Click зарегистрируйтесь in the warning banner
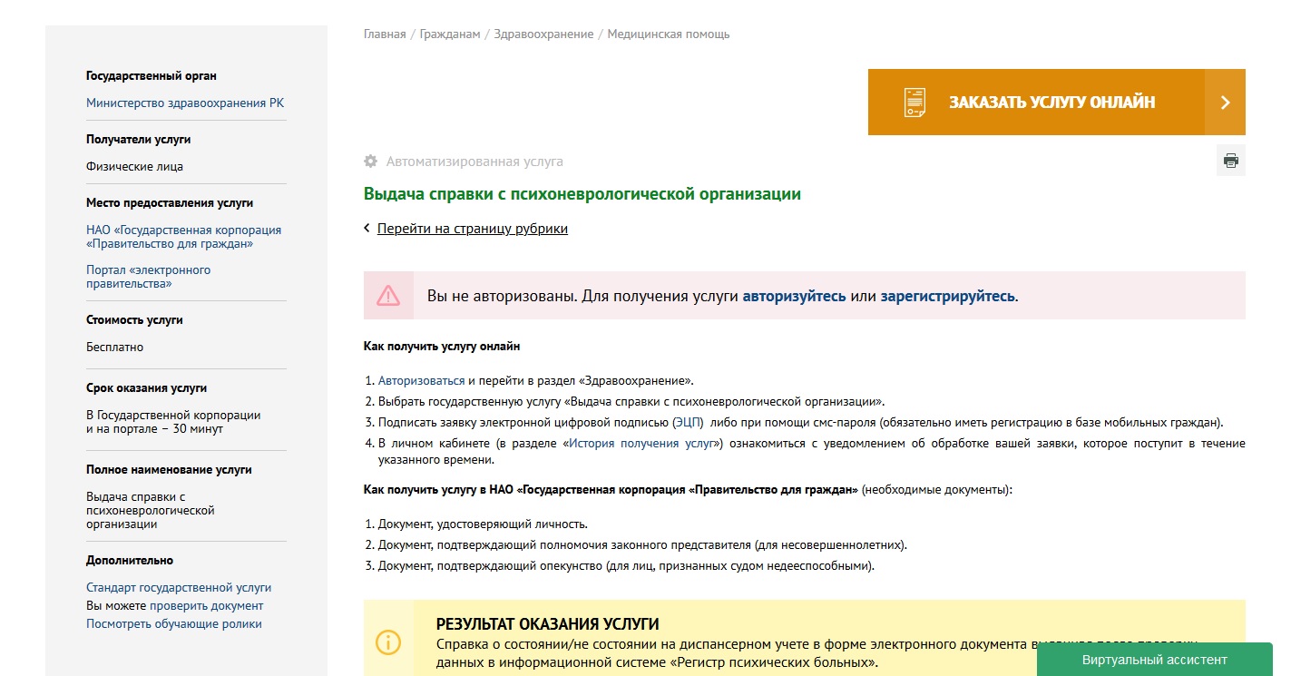This screenshot has height=676, width=1291. tap(947, 296)
